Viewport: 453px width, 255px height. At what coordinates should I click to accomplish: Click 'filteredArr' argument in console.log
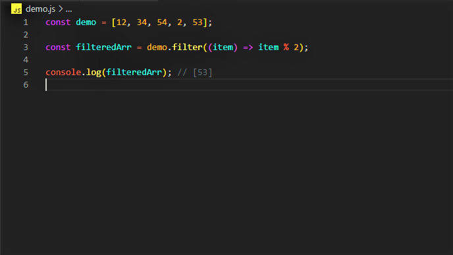pos(134,72)
